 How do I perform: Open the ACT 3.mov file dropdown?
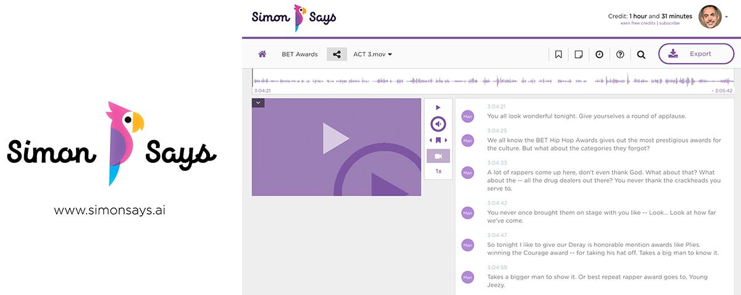[373, 54]
